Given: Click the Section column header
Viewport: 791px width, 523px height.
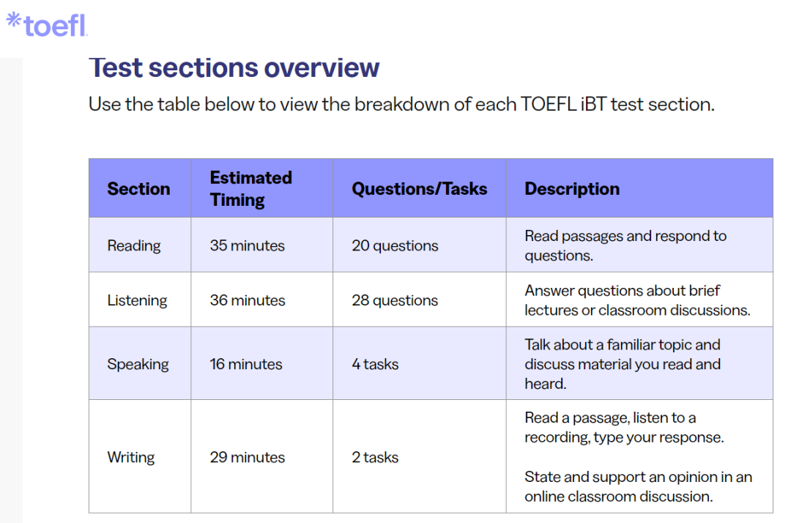Looking at the screenshot, I should click(138, 189).
